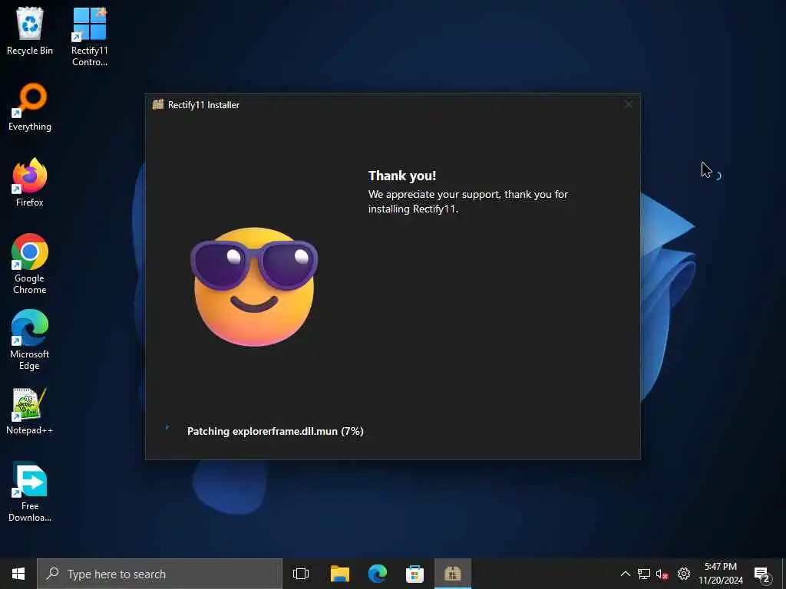Click the Rectify11 Installer taskbar button
The height and width of the screenshot is (589, 786).
452,574
